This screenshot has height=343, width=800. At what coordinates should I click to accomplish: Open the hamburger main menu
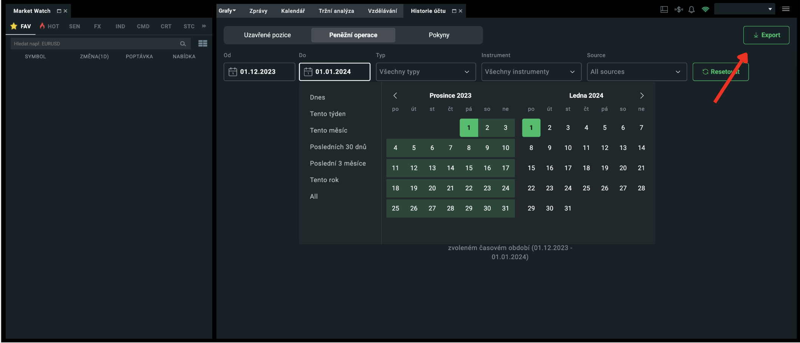(786, 9)
